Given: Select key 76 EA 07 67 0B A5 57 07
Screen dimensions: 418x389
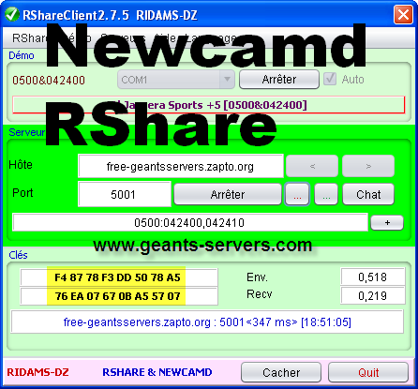Looking at the screenshot, I should pyautogui.click(x=119, y=296).
